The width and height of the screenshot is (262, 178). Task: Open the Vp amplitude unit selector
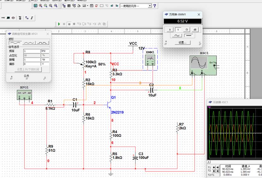[x=45, y=59]
